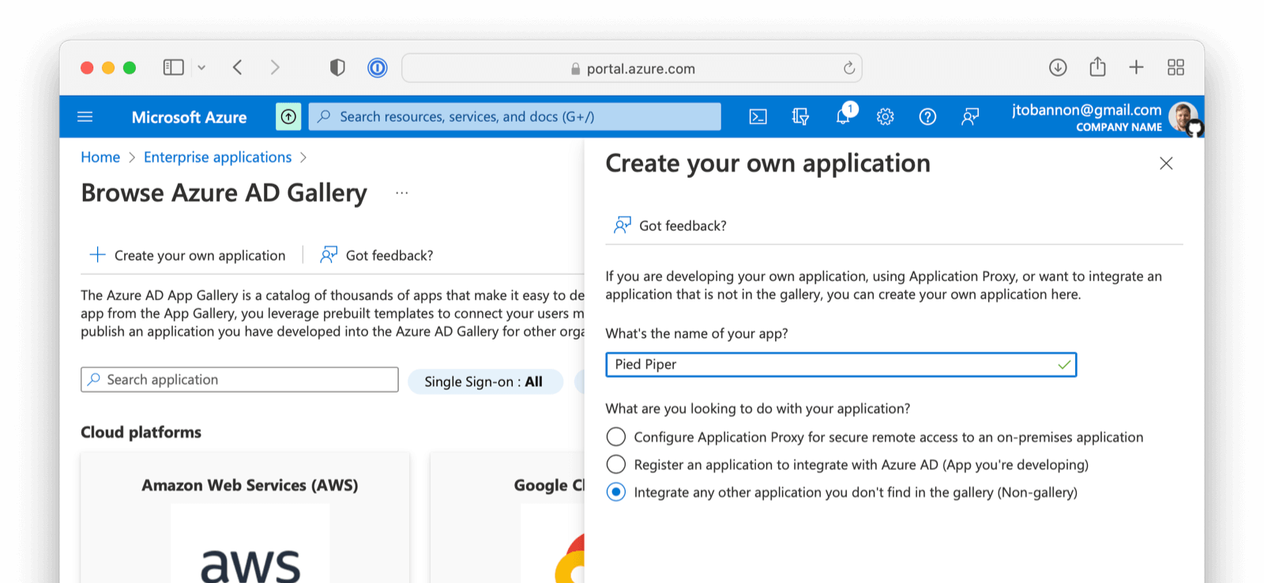Open Safari downloads icon
Screen dimensions: 1264x583
pyautogui.click(x=1058, y=68)
